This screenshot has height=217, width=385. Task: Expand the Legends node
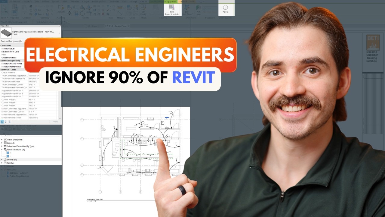pyautogui.click(x=2, y=143)
